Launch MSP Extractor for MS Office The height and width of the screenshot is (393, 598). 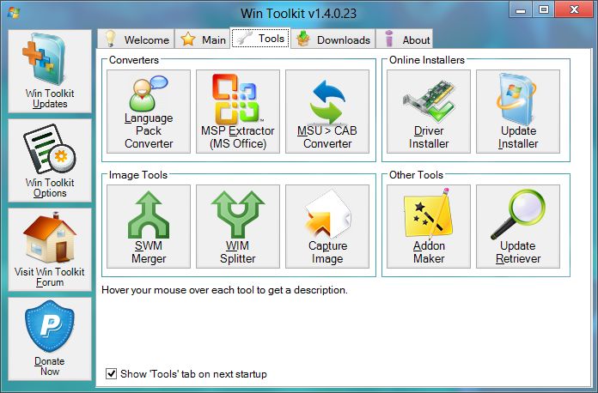point(238,112)
